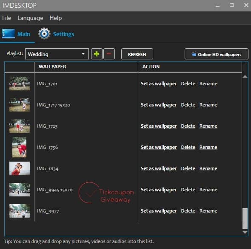Delete IMG_9945 15x20

pos(188,190)
